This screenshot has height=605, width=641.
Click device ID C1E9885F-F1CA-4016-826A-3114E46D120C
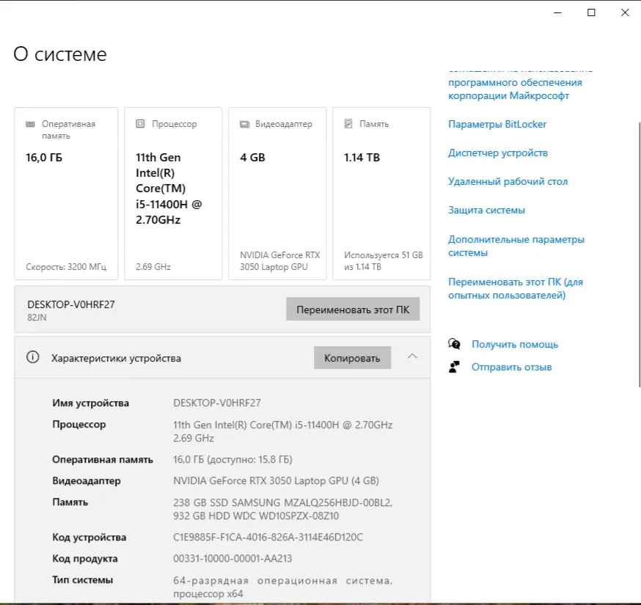point(268,537)
